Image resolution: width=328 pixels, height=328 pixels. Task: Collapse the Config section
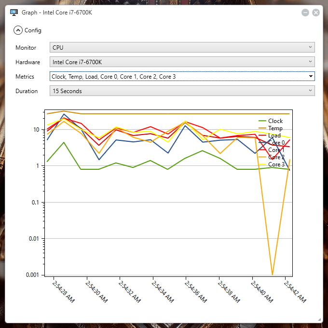click(x=18, y=30)
